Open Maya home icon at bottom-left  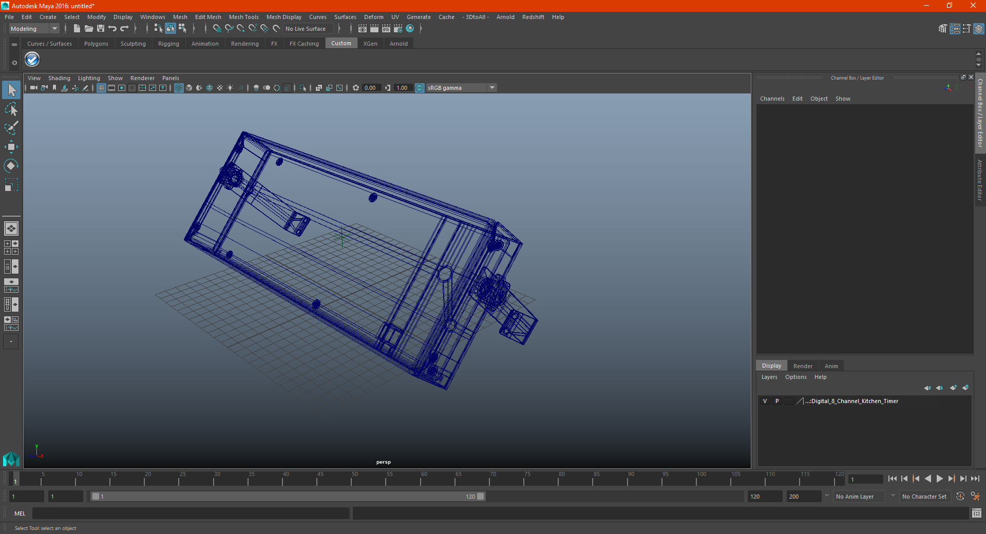pyautogui.click(x=11, y=459)
